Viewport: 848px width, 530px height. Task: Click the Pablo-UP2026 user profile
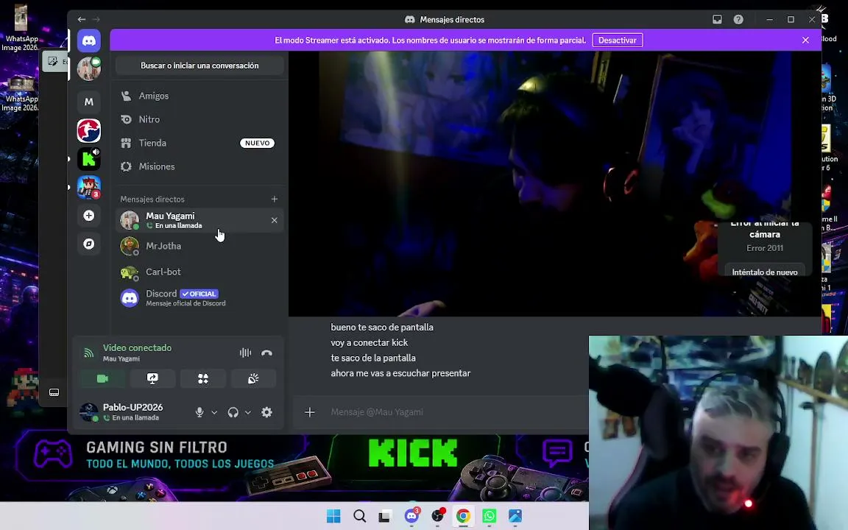point(132,412)
